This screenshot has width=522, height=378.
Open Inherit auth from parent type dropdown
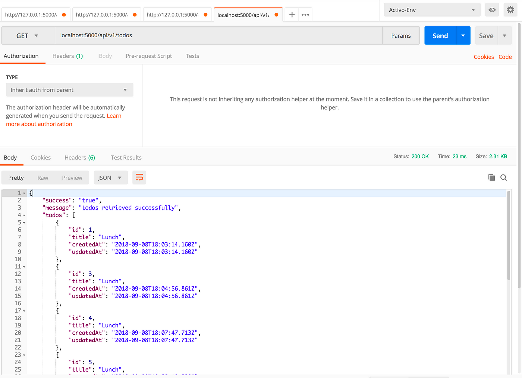[x=69, y=90]
